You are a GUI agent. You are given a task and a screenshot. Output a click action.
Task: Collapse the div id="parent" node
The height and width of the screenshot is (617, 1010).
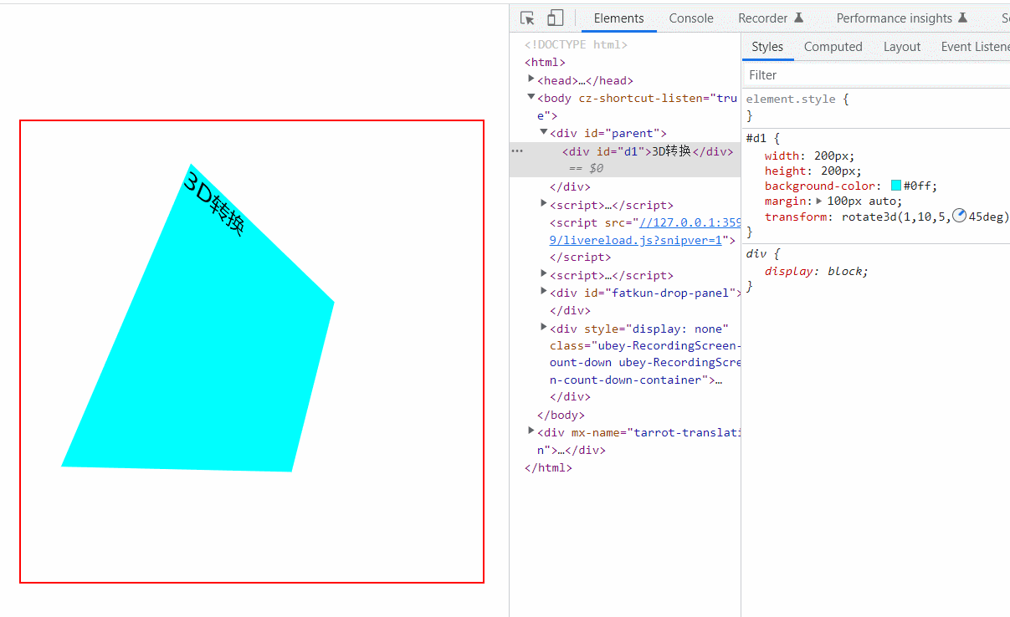point(544,132)
